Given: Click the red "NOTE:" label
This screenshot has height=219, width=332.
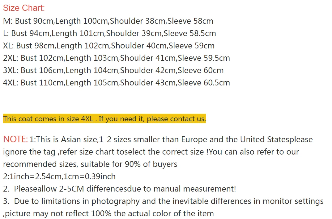Looking at the screenshot, I should 15,139.
